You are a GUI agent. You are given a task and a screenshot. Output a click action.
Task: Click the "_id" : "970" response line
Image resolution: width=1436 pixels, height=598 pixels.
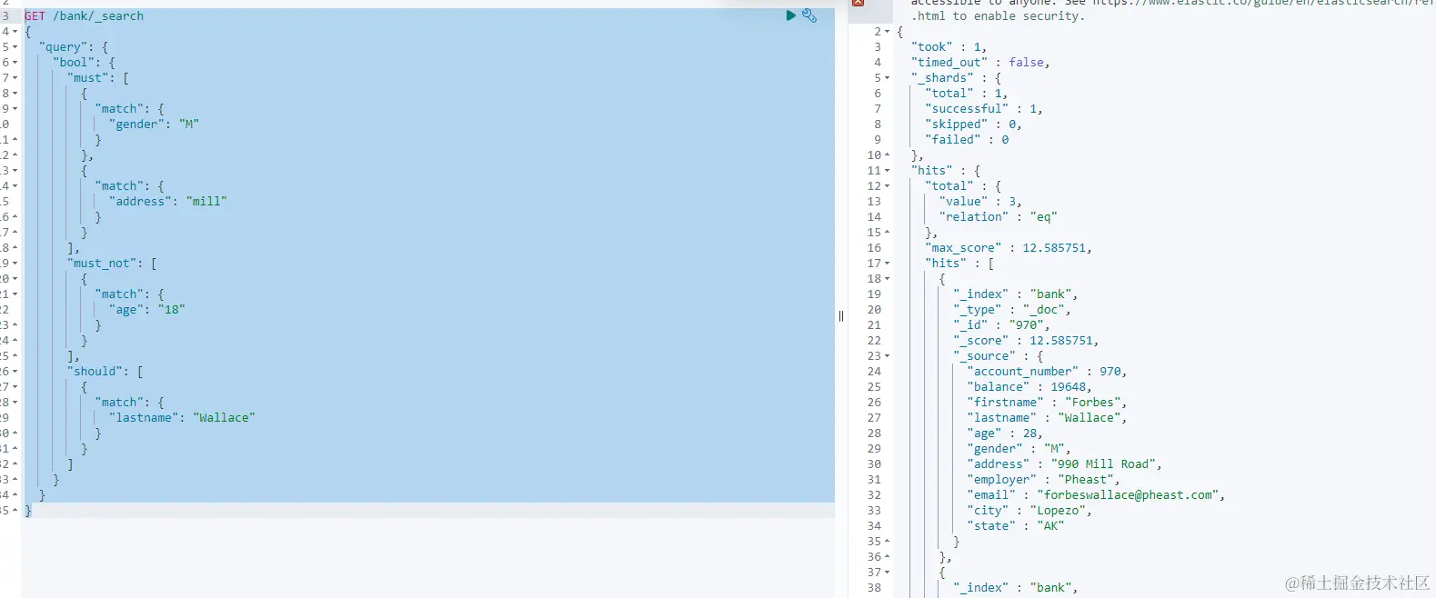(1001, 325)
